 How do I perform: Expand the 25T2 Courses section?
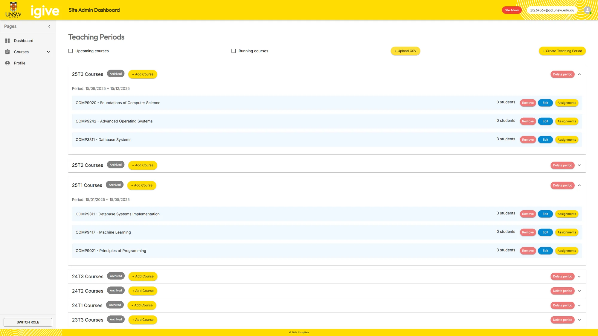click(579, 165)
